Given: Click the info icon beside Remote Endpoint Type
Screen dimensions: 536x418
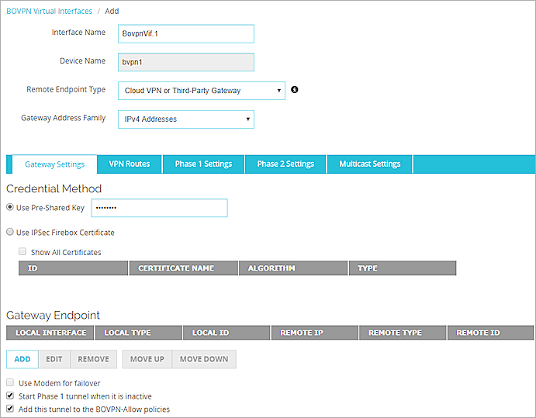Looking at the screenshot, I should click(x=295, y=90).
